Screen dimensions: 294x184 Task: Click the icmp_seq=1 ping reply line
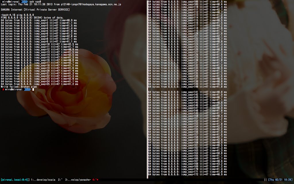tap(39, 20)
